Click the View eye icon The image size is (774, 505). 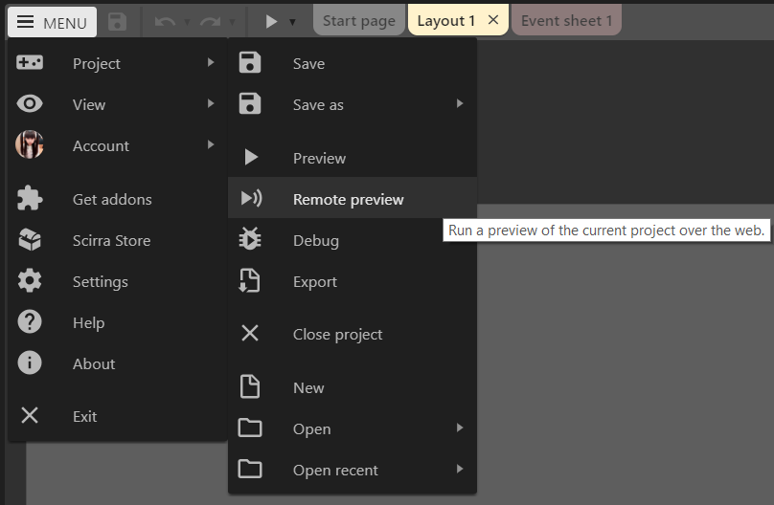click(30, 104)
